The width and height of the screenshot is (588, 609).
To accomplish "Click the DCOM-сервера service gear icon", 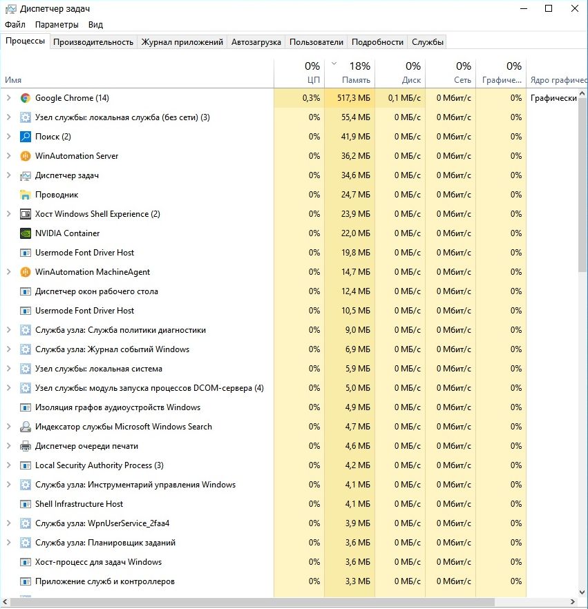I will pyautogui.click(x=26, y=388).
